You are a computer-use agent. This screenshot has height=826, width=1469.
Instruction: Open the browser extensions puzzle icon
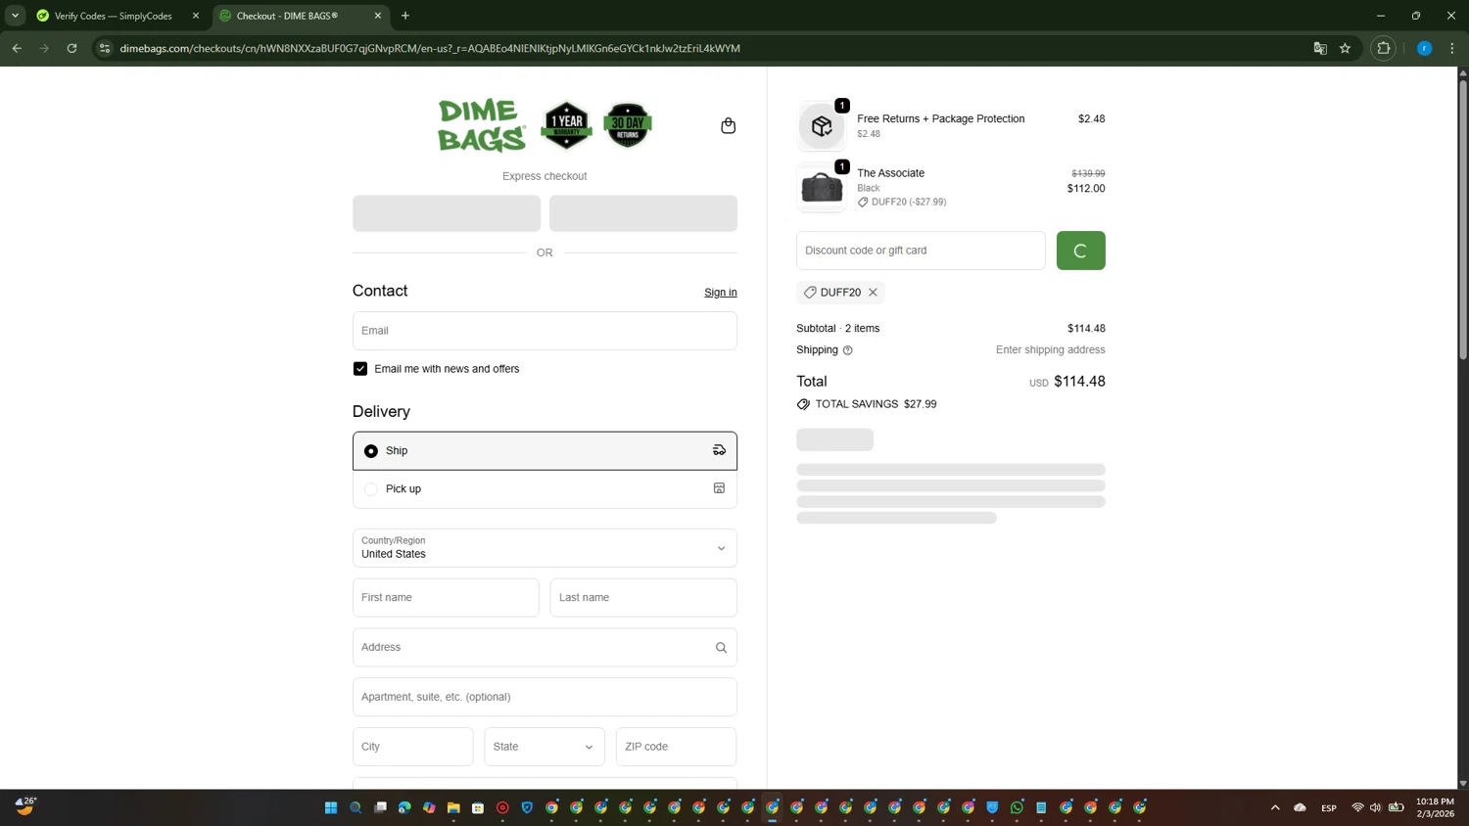pos(1383,48)
